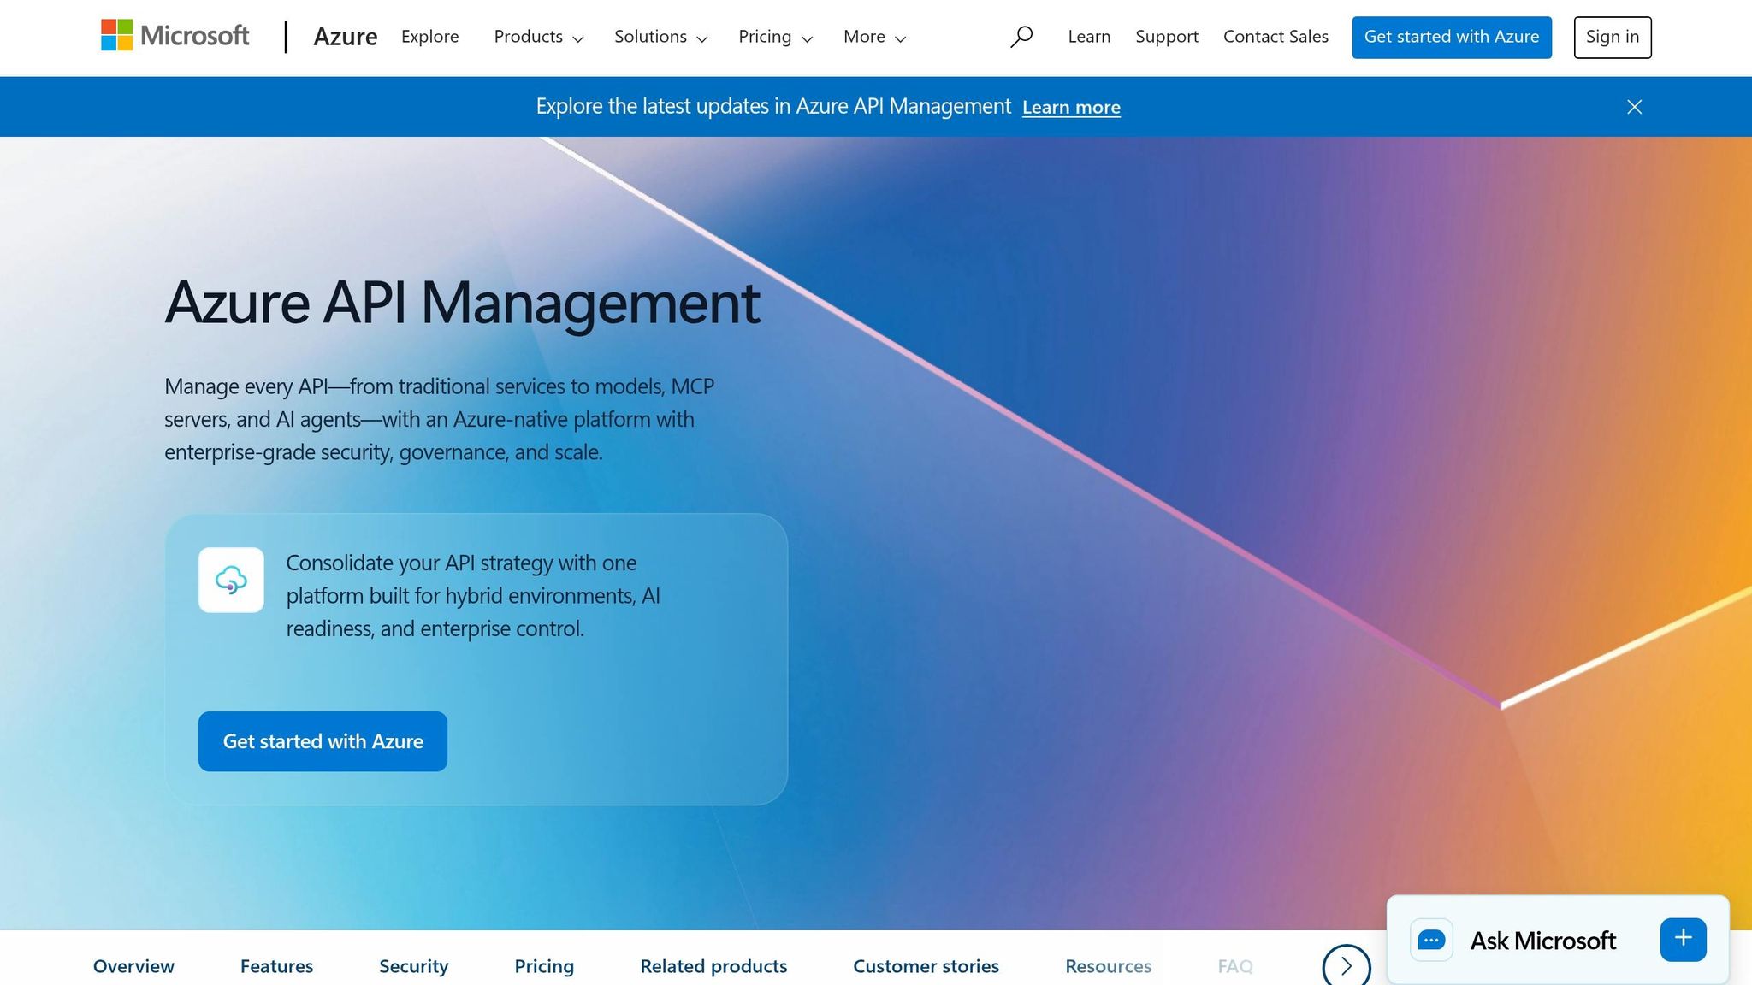
Task: Click the Azure API Management heading
Action: [x=462, y=303]
